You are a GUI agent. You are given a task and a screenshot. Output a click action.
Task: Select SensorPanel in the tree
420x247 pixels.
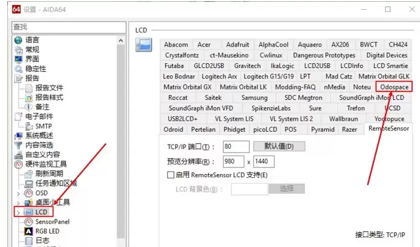[x=53, y=222]
